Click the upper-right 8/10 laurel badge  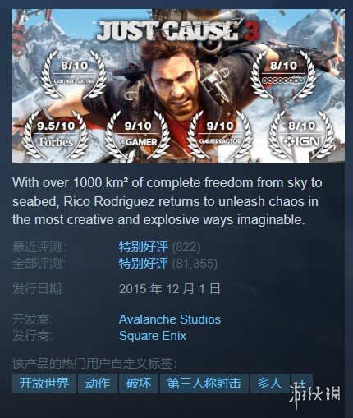coord(283,75)
